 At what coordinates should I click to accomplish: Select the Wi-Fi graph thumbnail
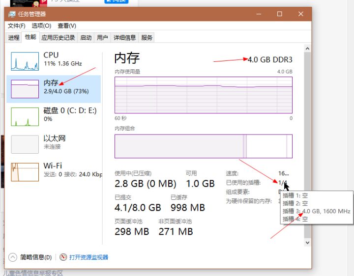pyautogui.click(x=25, y=172)
